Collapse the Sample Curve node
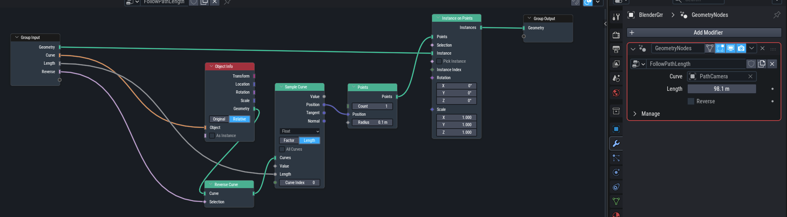This screenshot has height=217, width=787. point(281,87)
